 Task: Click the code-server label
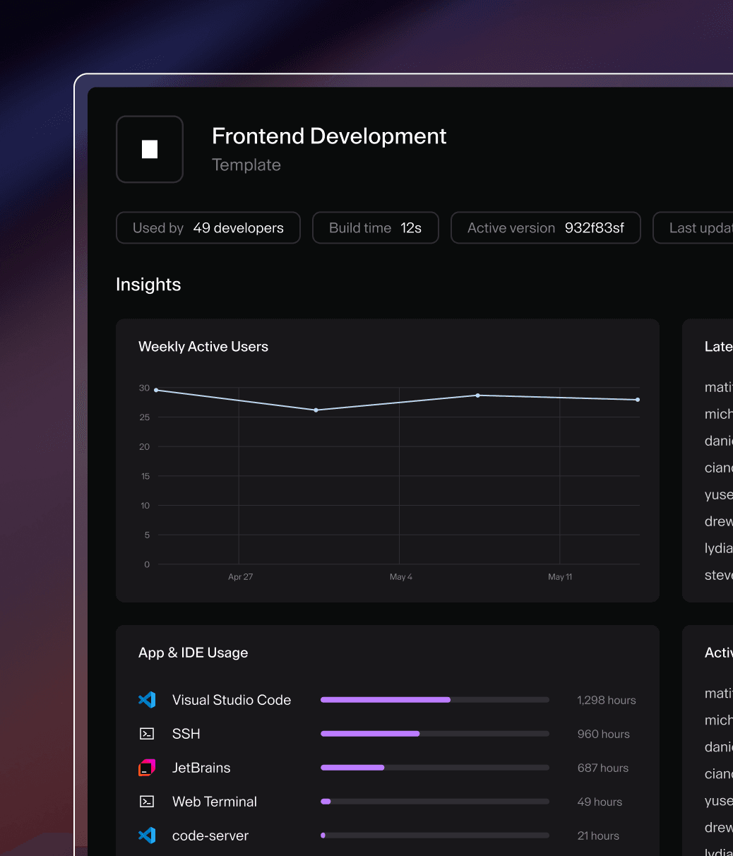click(210, 836)
